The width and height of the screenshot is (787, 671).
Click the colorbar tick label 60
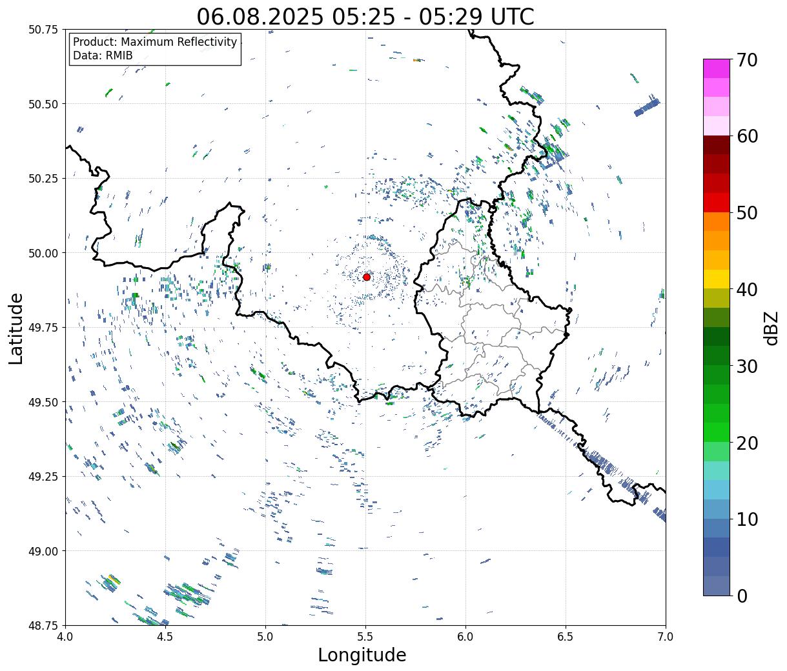(747, 136)
